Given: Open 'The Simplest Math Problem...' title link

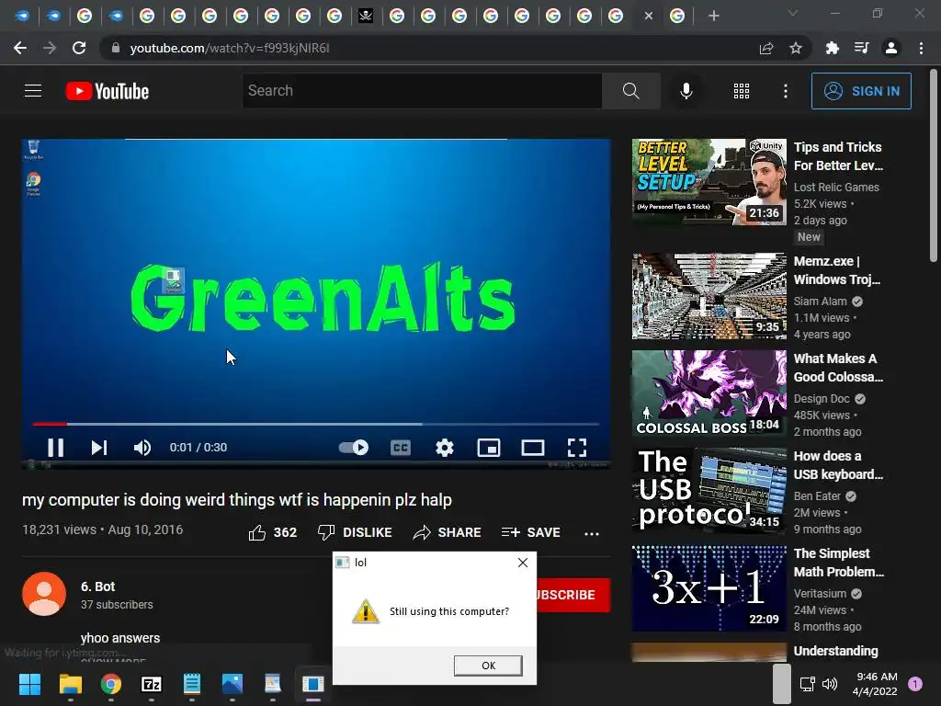Looking at the screenshot, I should [x=839, y=563].
